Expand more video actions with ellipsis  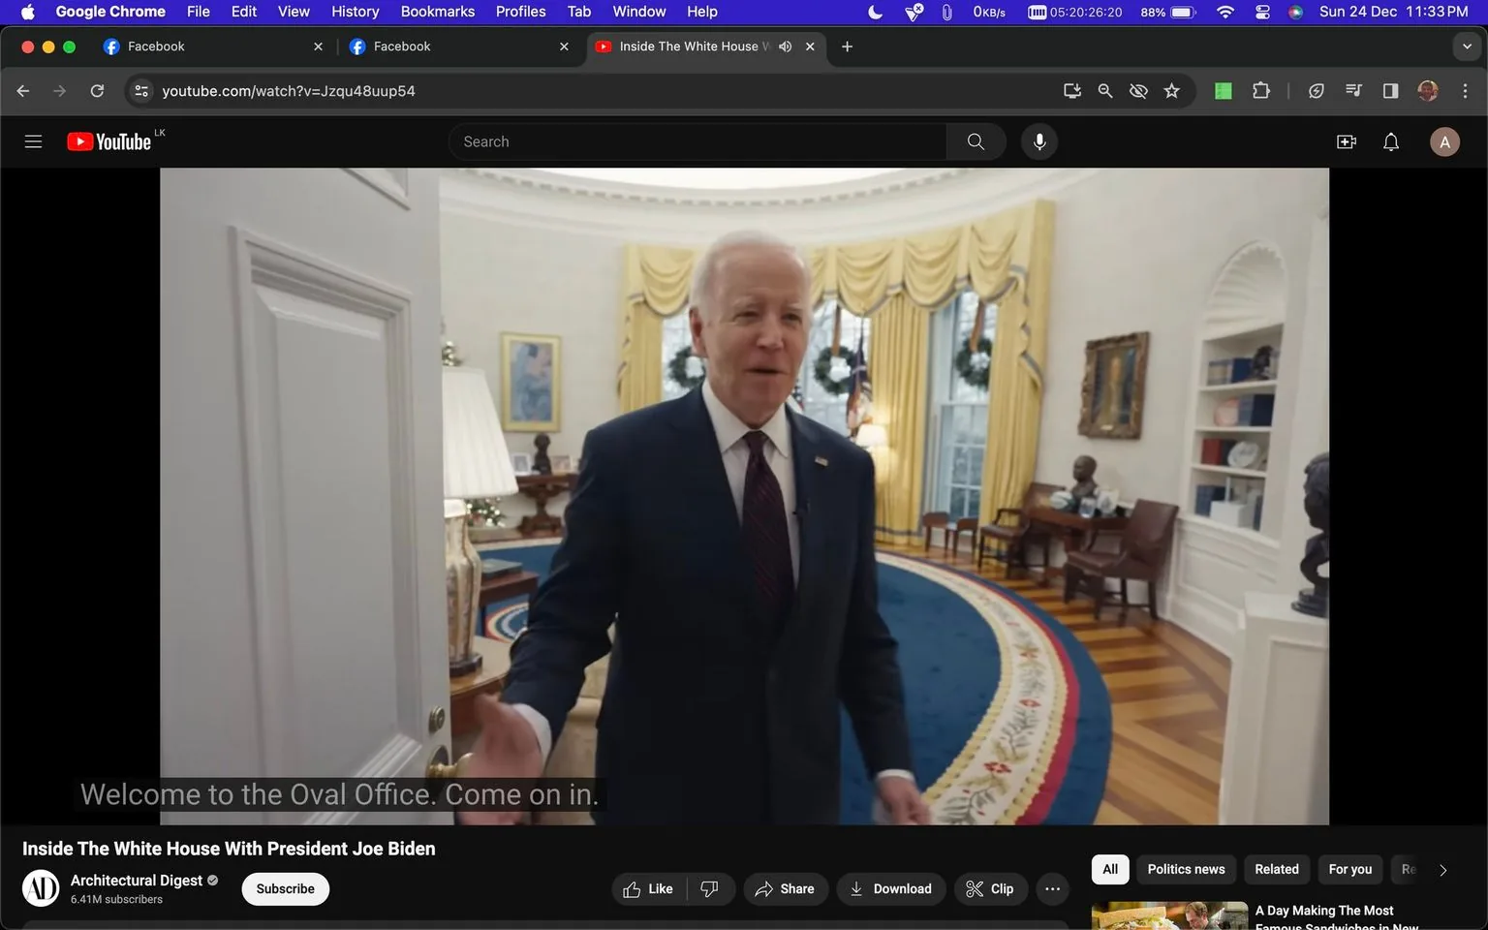tap(1052, 888)
